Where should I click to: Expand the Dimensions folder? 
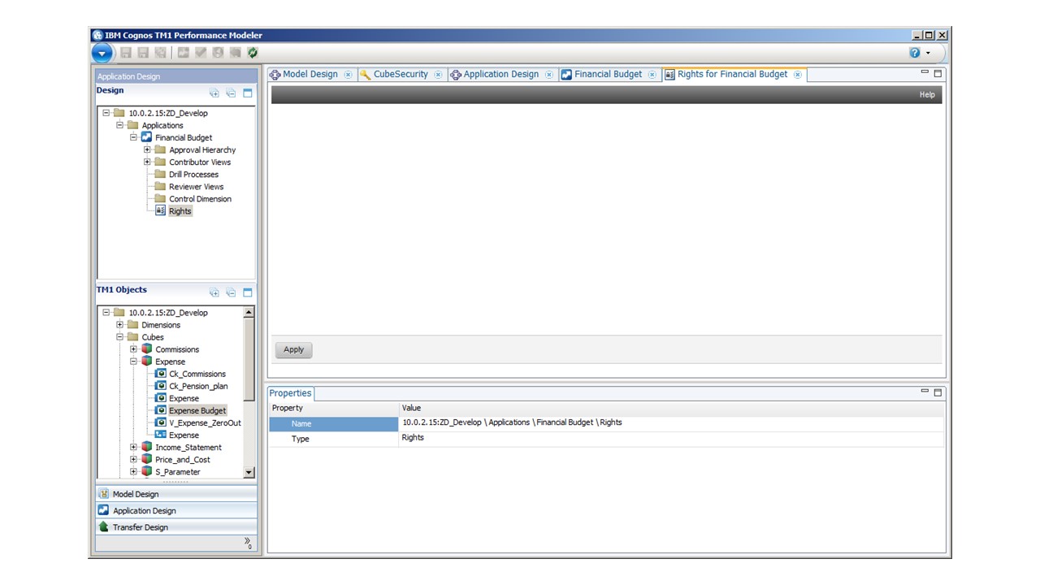click(x=120, y=325)
